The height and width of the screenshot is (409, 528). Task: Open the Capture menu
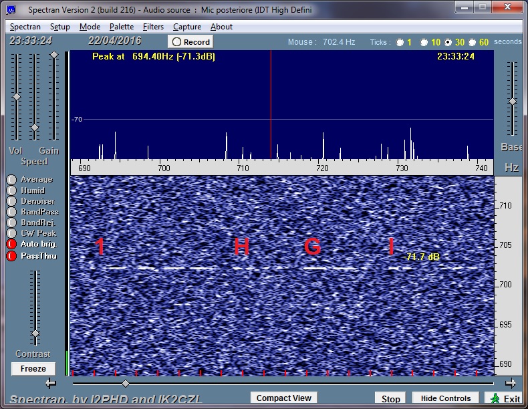tap(187, 27)
